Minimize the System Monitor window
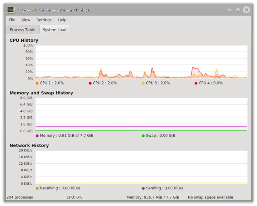 click(229, 10)
